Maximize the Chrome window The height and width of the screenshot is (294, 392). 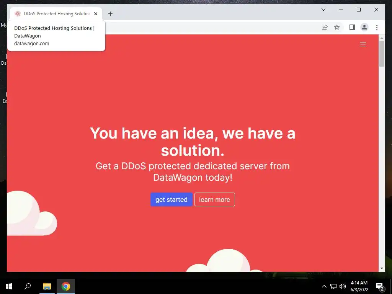(x=358, y=10)
